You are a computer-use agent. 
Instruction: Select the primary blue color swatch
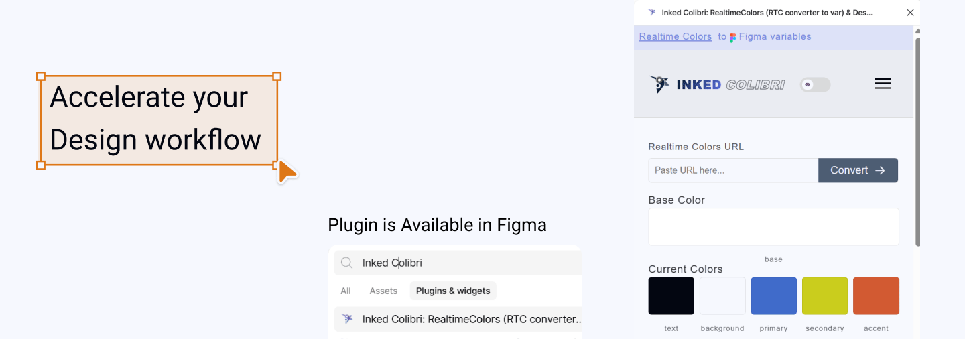(774, 295)
